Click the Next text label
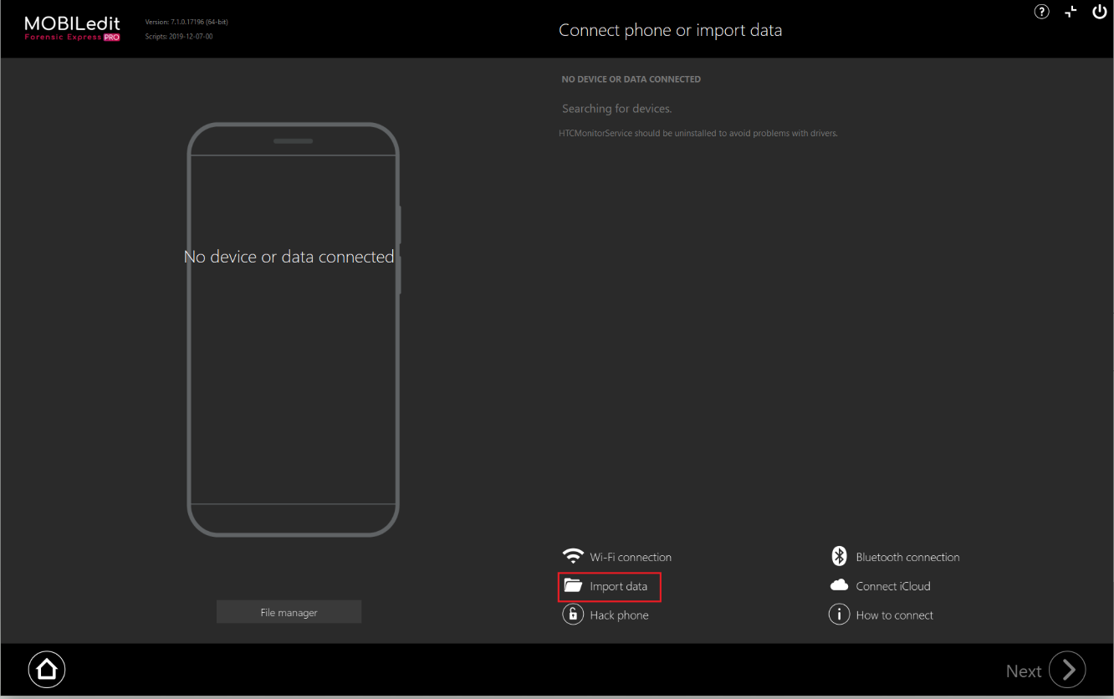The width and height of the screenshot is (1114, 699). pyautogui.click(x=1024, y=671)
